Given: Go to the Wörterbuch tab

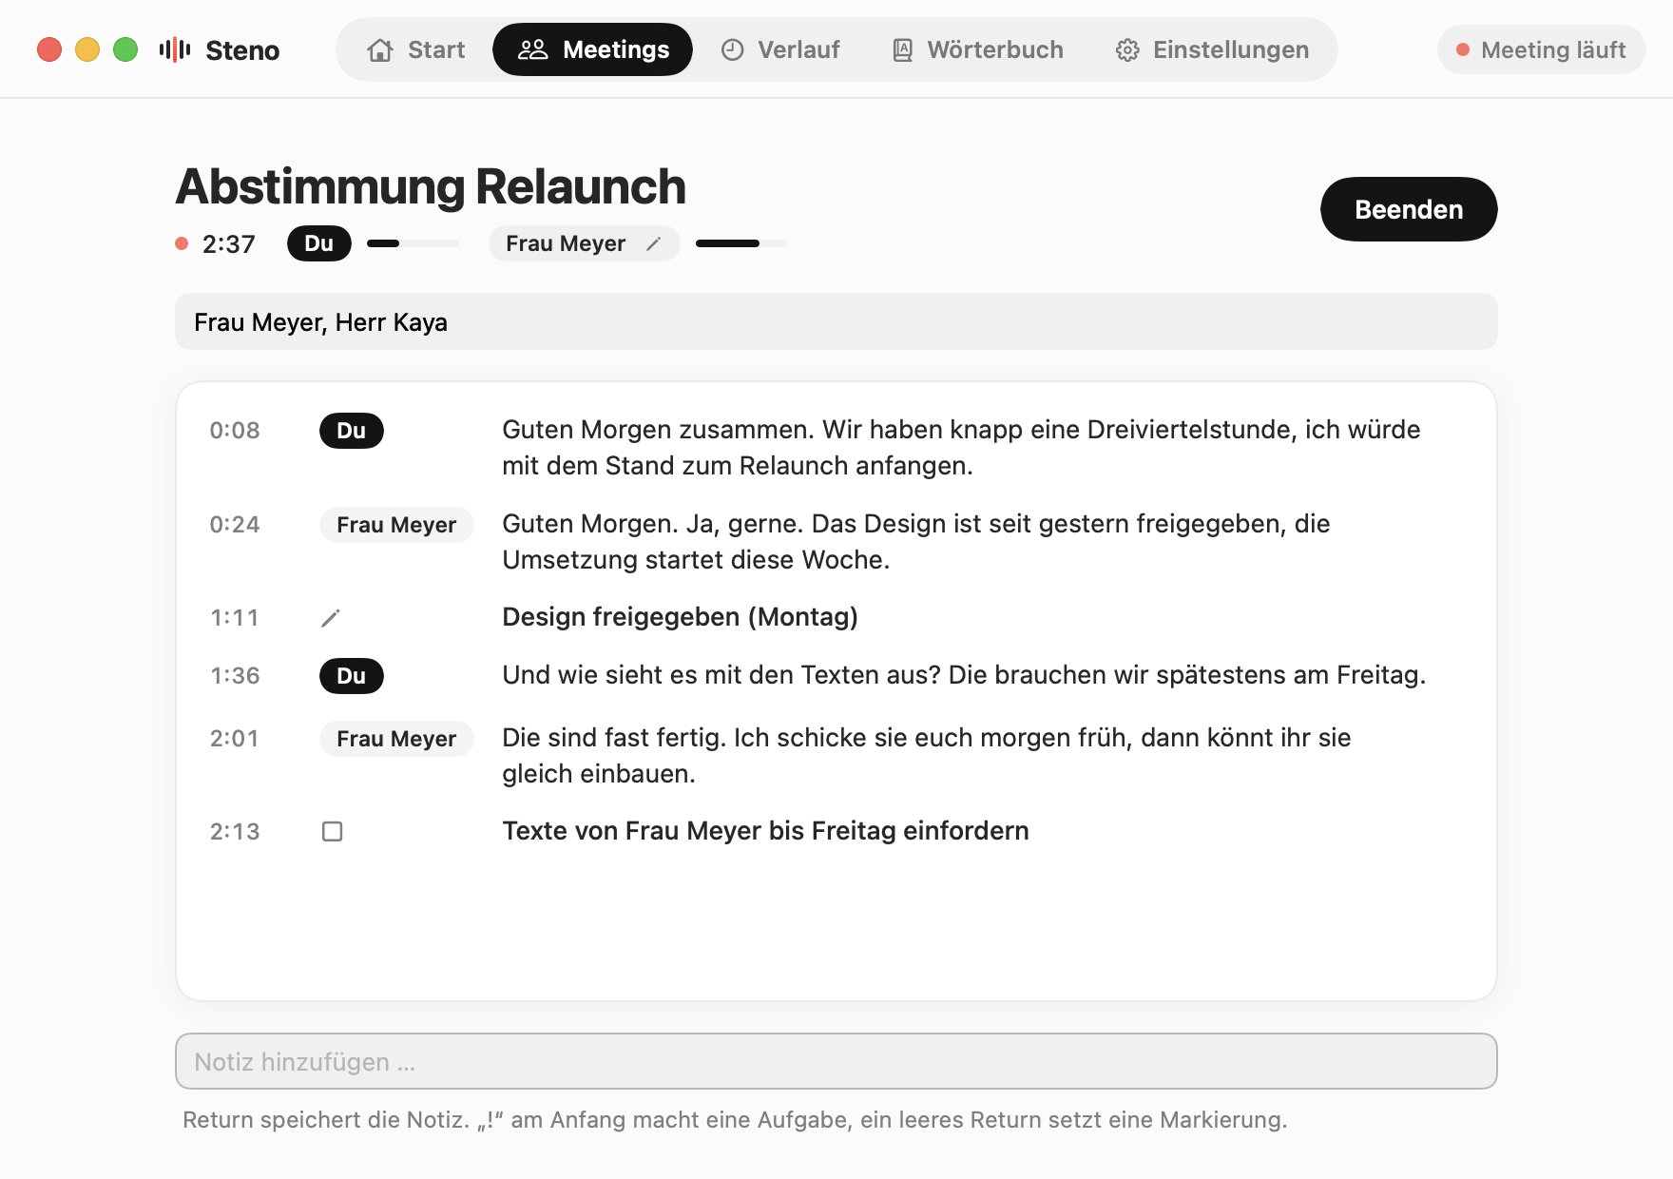Looking at the screenshot, I should [977, 49].
